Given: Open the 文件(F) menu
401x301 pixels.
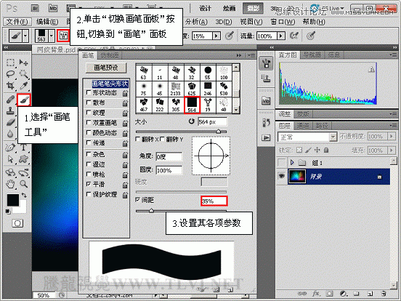Looking at the screenshot, I should pyautogui.click(x=17, y=22).
